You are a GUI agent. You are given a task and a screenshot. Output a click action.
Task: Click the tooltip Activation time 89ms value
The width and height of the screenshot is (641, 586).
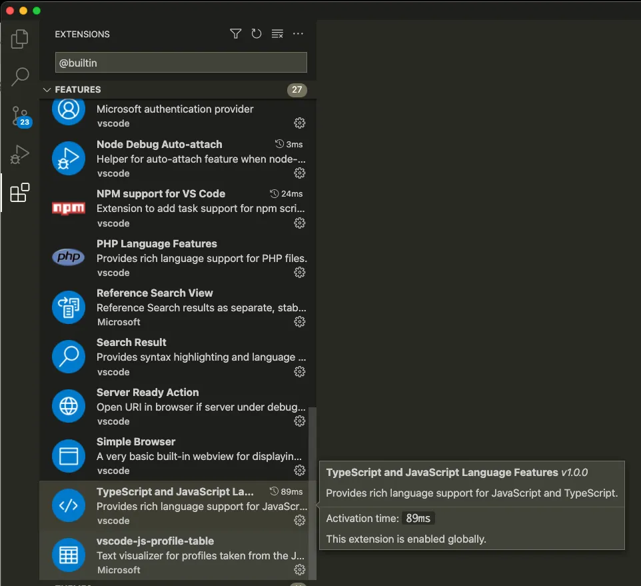point(418,518)
